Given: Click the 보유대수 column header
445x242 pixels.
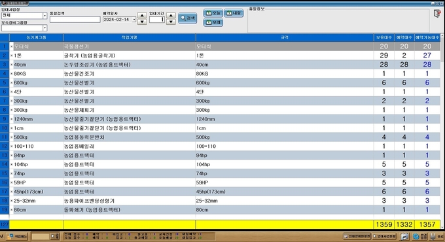Looking at the screenshot, I should tap(384, 37).
